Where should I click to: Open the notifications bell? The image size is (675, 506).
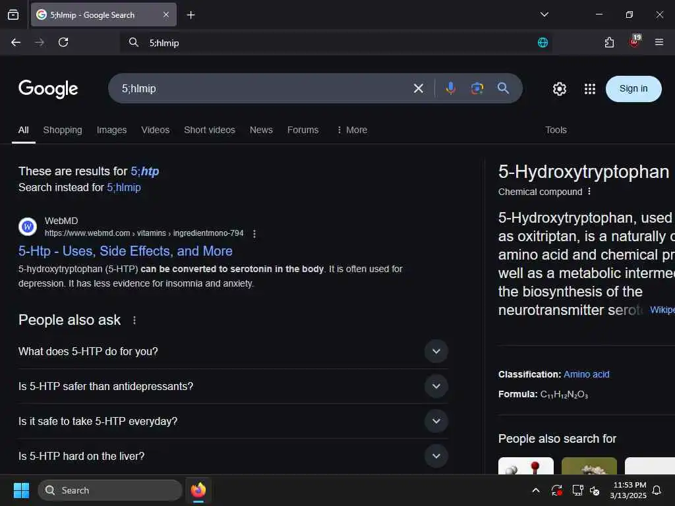pos(657,490)
